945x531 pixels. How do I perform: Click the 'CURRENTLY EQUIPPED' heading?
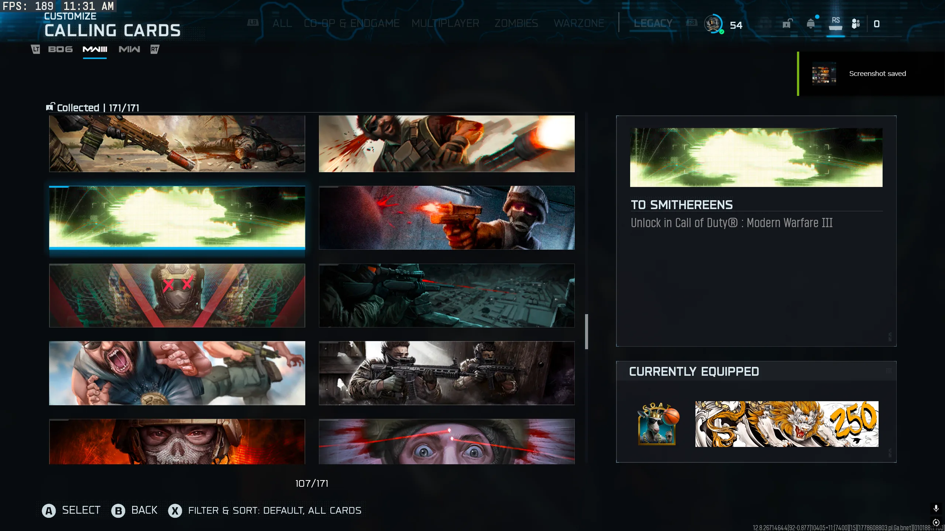(694, 371)
